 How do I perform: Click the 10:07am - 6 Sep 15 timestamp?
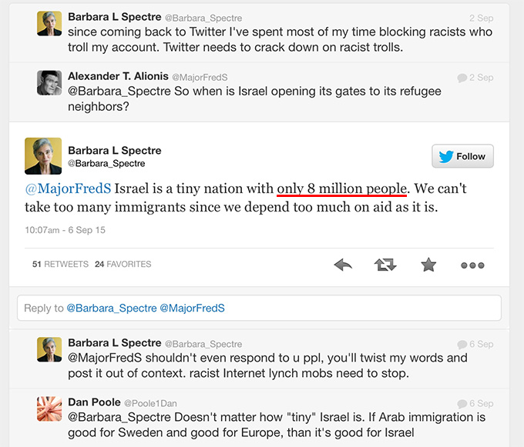click(65, 230)
